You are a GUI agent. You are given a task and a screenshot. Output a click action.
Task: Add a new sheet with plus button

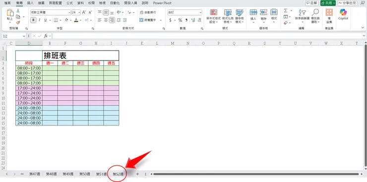137,174
